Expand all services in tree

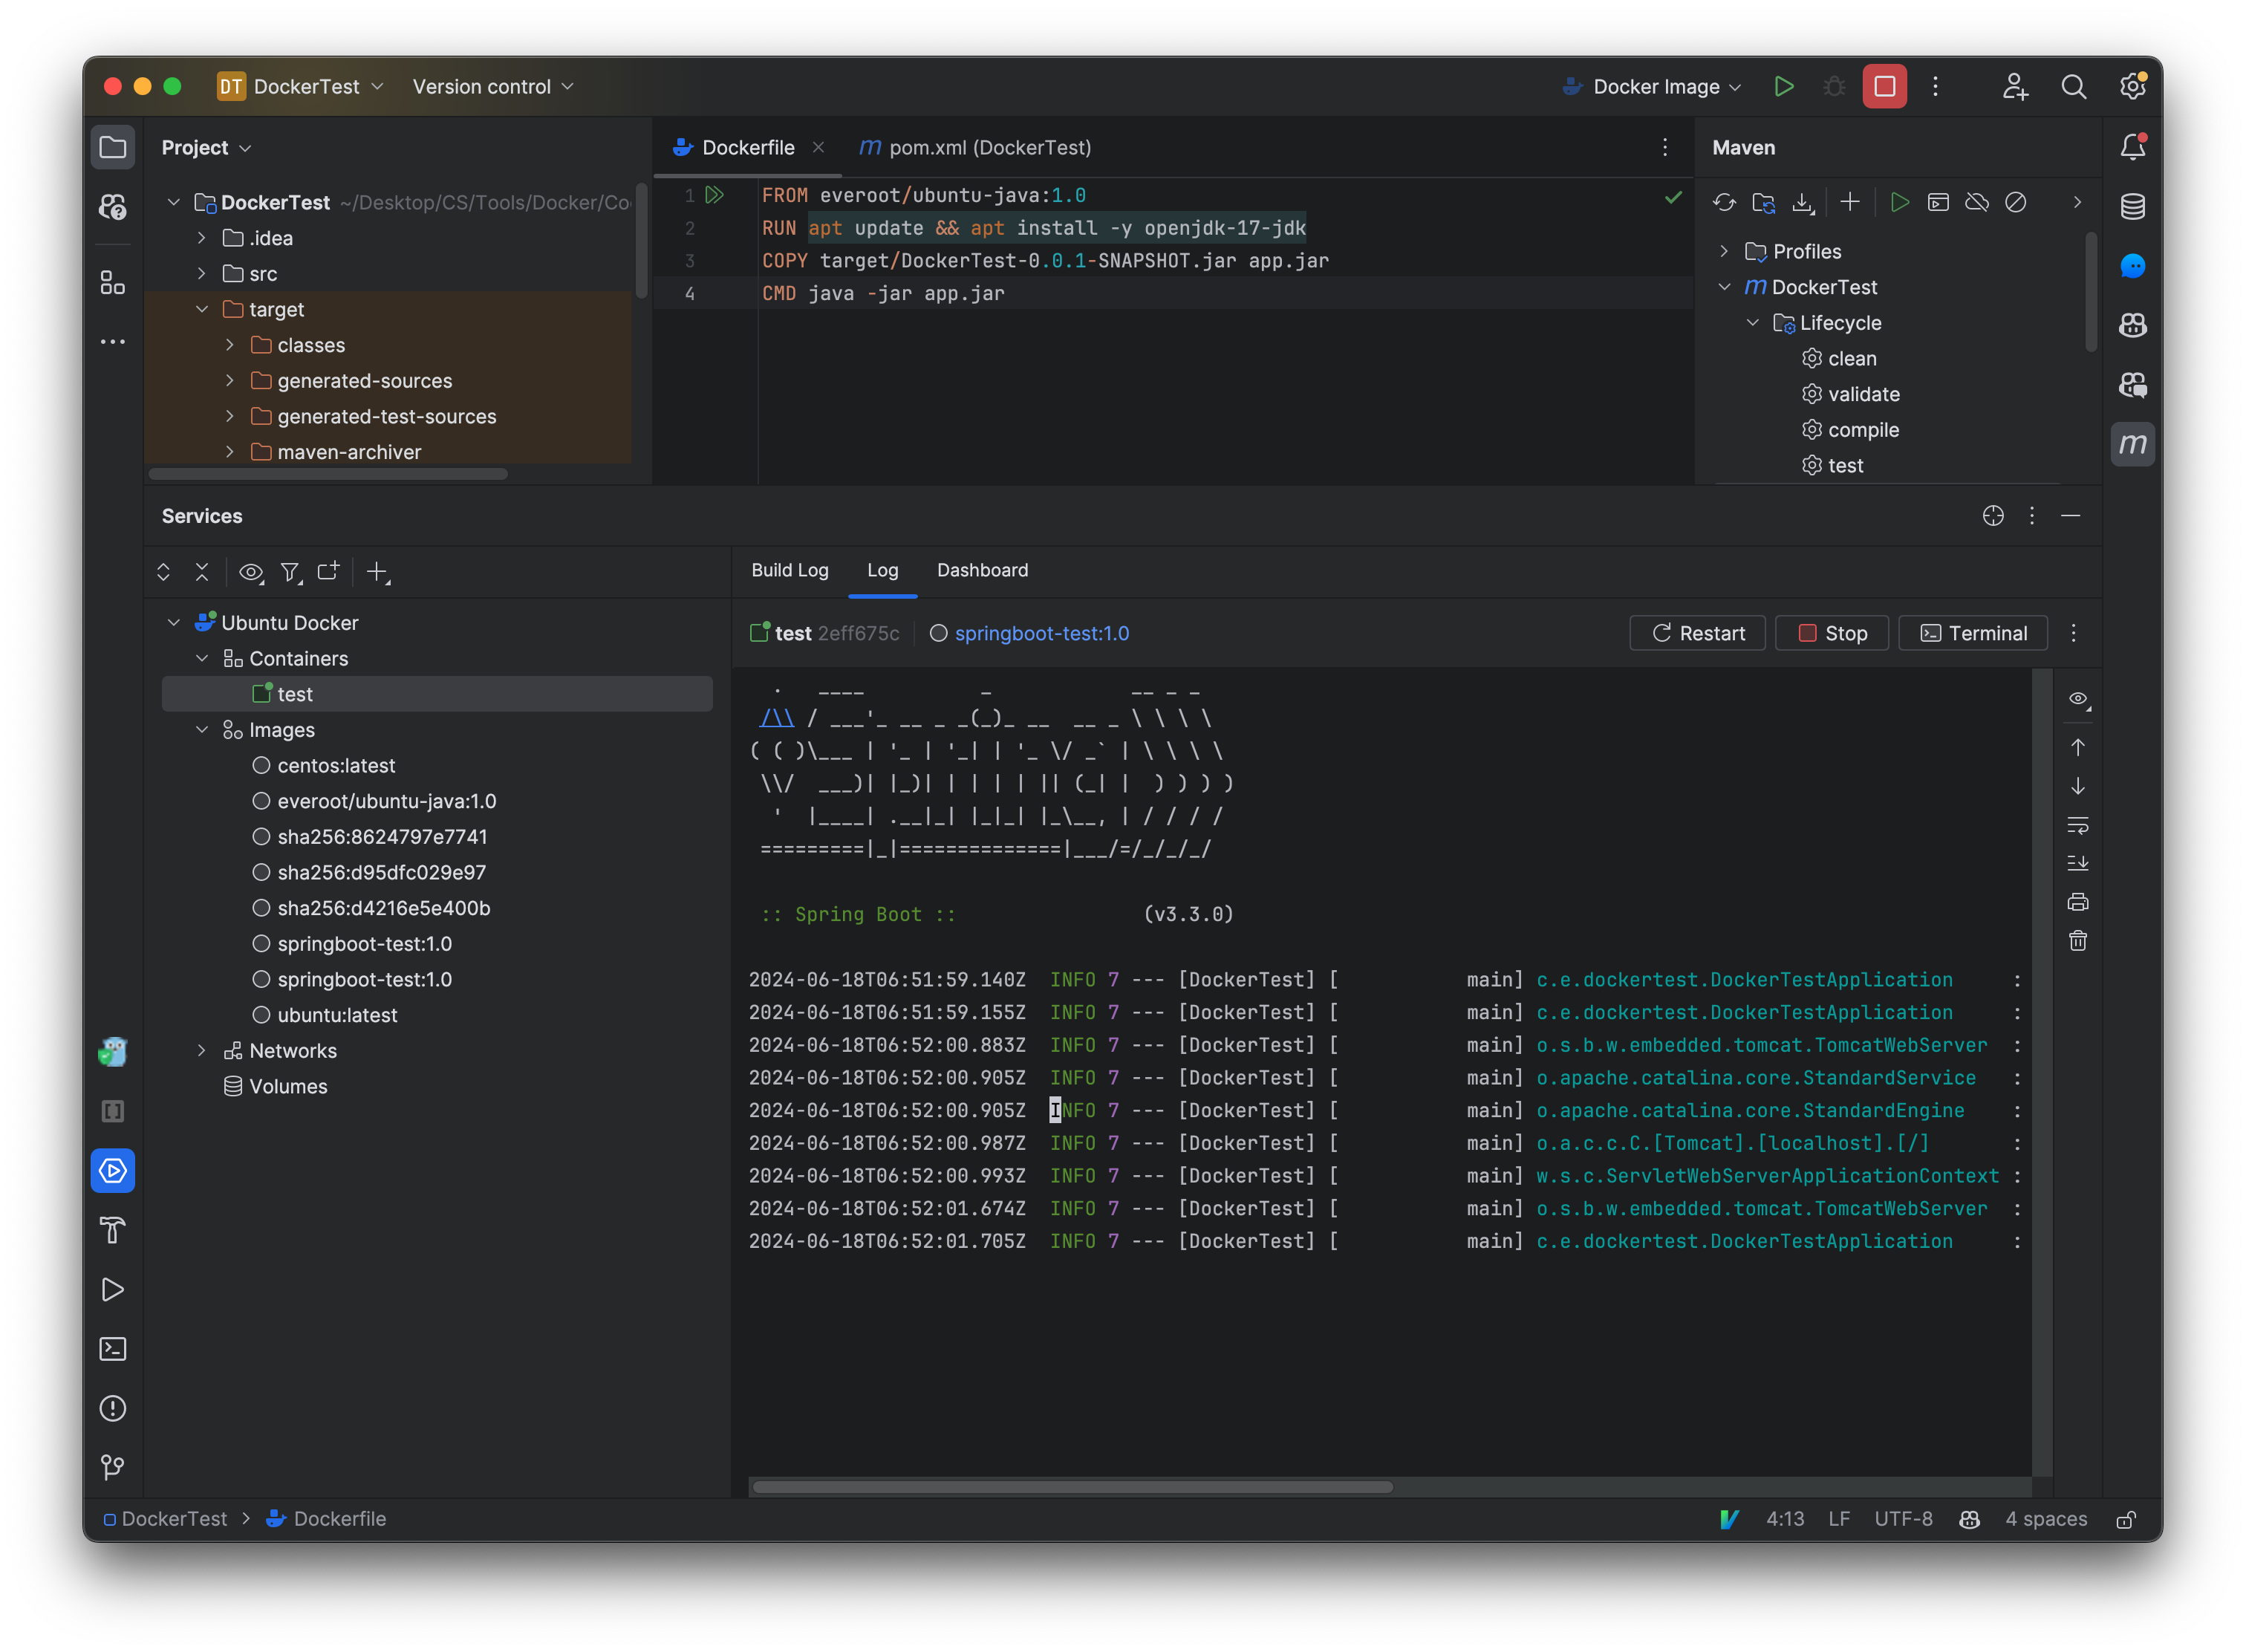click(164, 572)
